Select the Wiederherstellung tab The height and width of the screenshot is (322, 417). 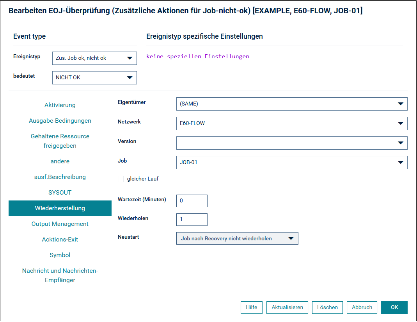tap(60, 208)
